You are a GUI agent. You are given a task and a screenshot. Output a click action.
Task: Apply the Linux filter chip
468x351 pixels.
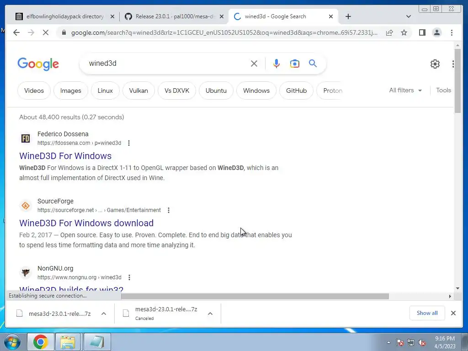pyautogui.click(x=105, y=90)
